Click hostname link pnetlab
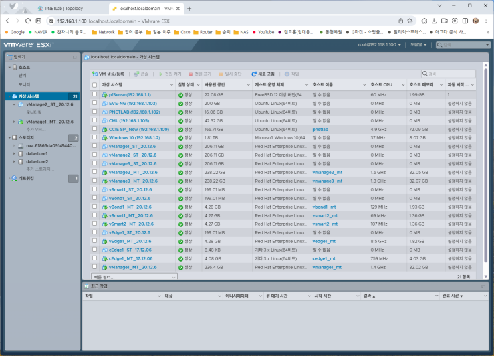Screen dimensions: 494x356 tap(320, 130)
